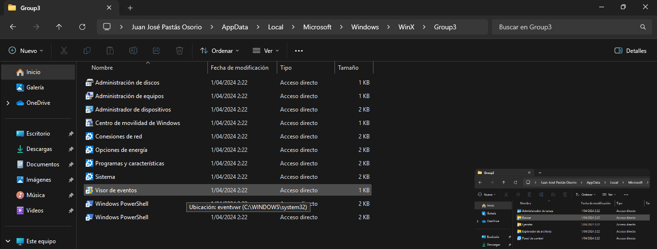This screenshot has width=657, height=249.
Task: Select Administrador de tareas in Group2 window
Action: point(582,211)
